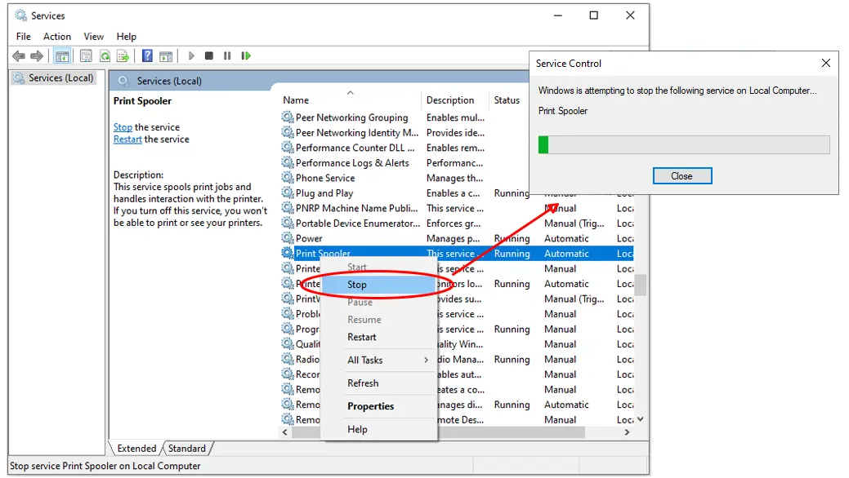The height and width of the screenshot is (478, 849).
Task: Click the Restart Service toolbar icon
Action: click(245, 56)
